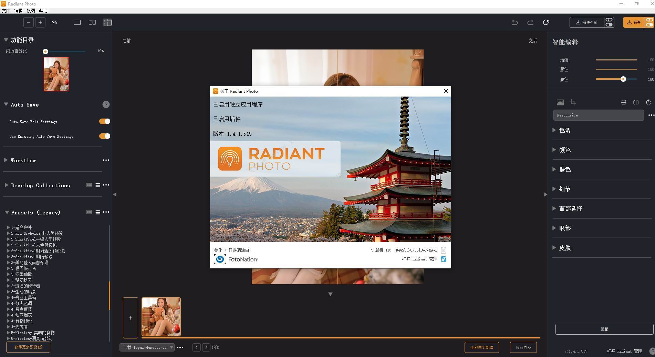Toggle the save-all options switch
Screen dimensions: 655x357
pos(609,22)
